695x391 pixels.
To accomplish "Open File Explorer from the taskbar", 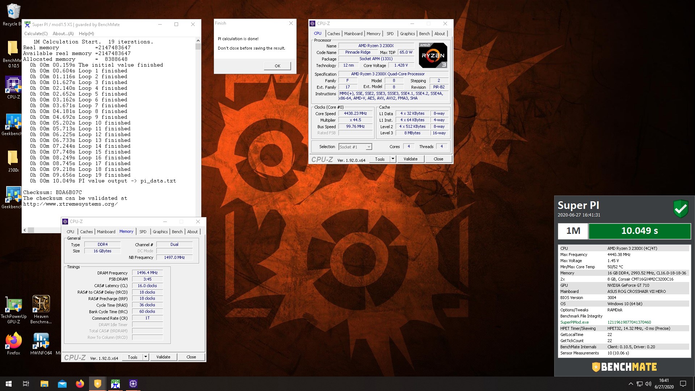I will coord(44,384).
